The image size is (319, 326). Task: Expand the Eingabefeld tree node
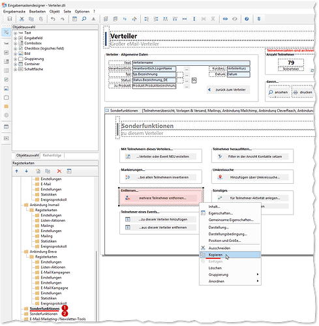15,38
